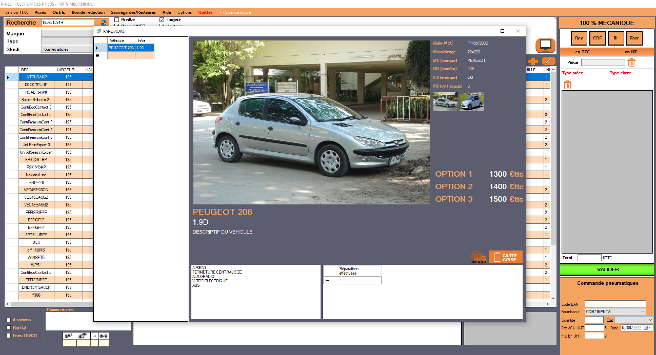Enable the Runflat checkbox at the top
656x355 pixels.
coord(117,19)
